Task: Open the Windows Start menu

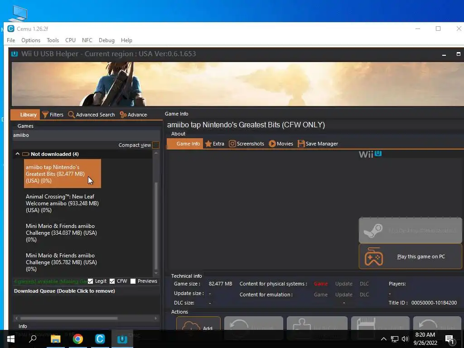Action: tap(11, 339)
